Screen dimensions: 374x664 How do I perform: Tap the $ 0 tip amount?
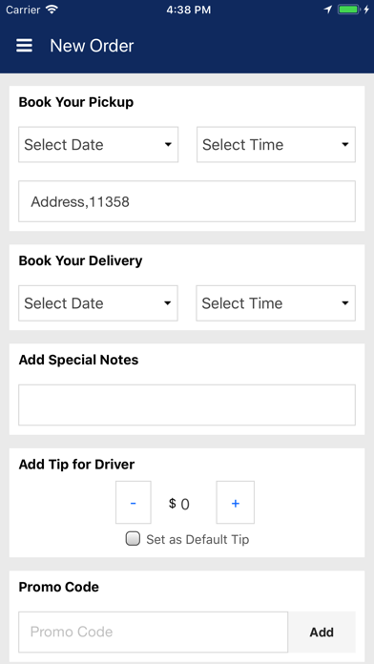click(x=179, y=504)
